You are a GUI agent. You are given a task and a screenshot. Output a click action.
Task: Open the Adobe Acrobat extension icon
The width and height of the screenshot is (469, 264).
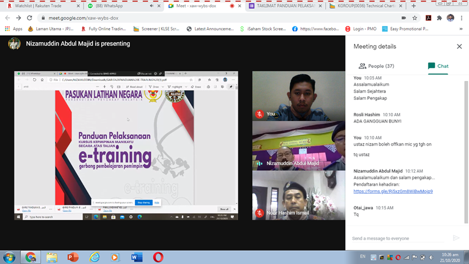428,18
